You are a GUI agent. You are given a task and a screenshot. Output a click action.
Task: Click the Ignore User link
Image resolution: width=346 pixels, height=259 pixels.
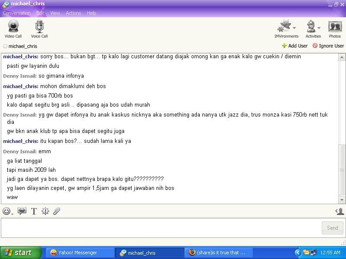331,46
